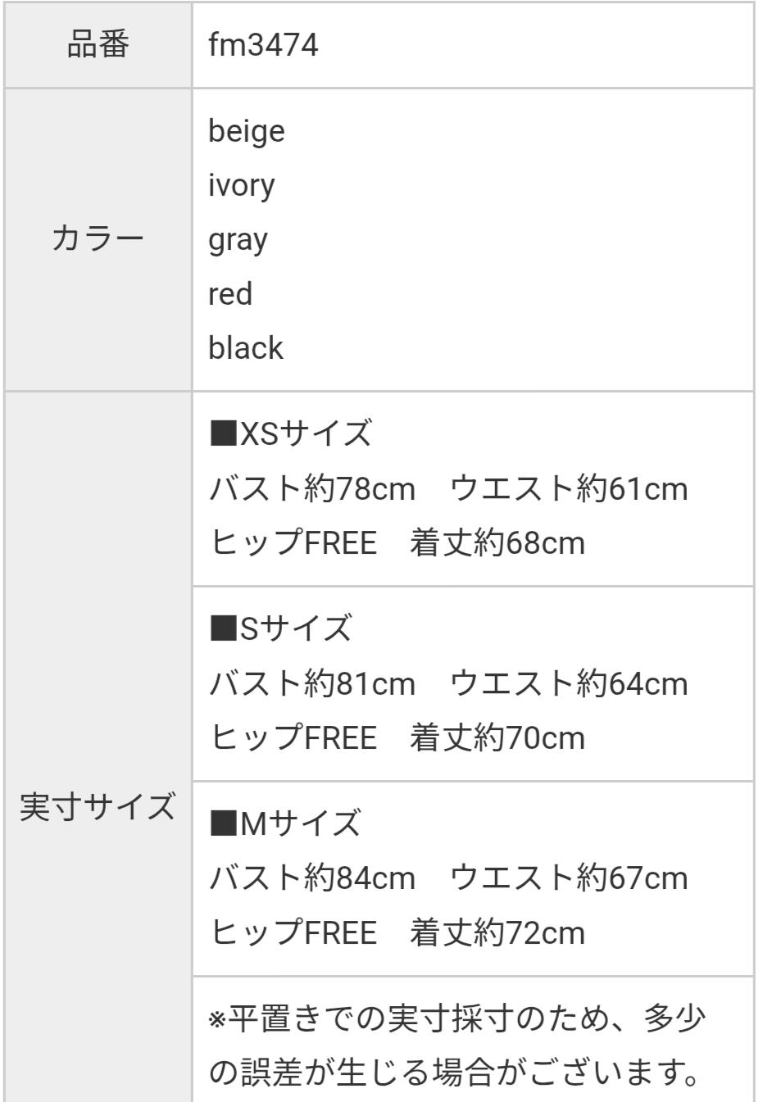Click the 着丈約68cm length text
763x1102 pixels.
pos(497,543)
